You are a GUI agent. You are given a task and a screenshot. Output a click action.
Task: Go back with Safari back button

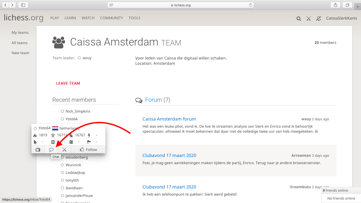[6, 5]
